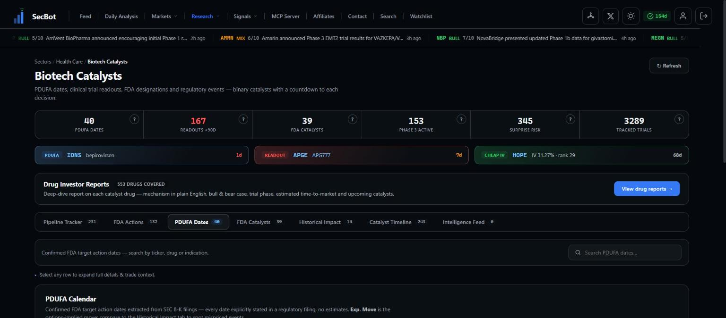Show help for PDUFA Dates stat
726x318 pixels.
pos(134,119)
